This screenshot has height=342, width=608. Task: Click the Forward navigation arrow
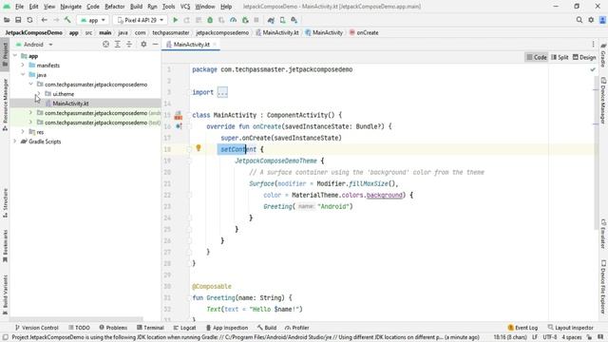tap(56, 20)
